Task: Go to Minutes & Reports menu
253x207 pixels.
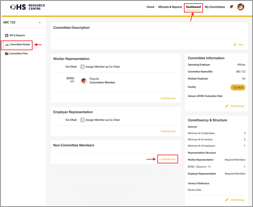Action: click(x=170, y=7)
